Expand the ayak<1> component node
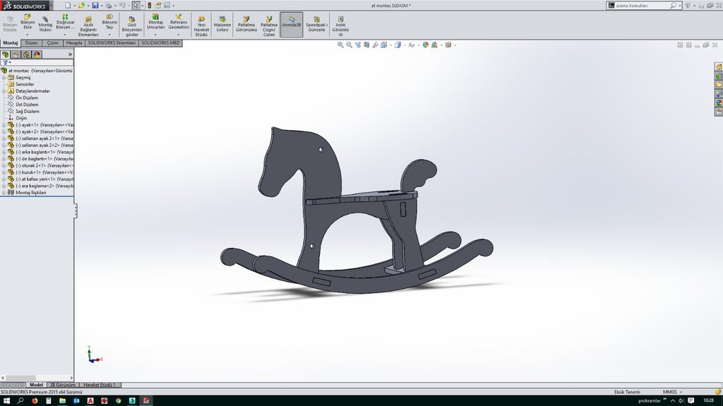This screenshot has width=723, height=406. click(x=4, y=125)
